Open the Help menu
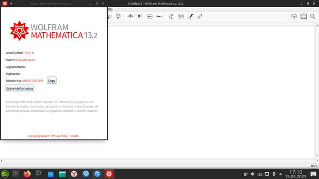319x179 pixels. click(110, 9)
